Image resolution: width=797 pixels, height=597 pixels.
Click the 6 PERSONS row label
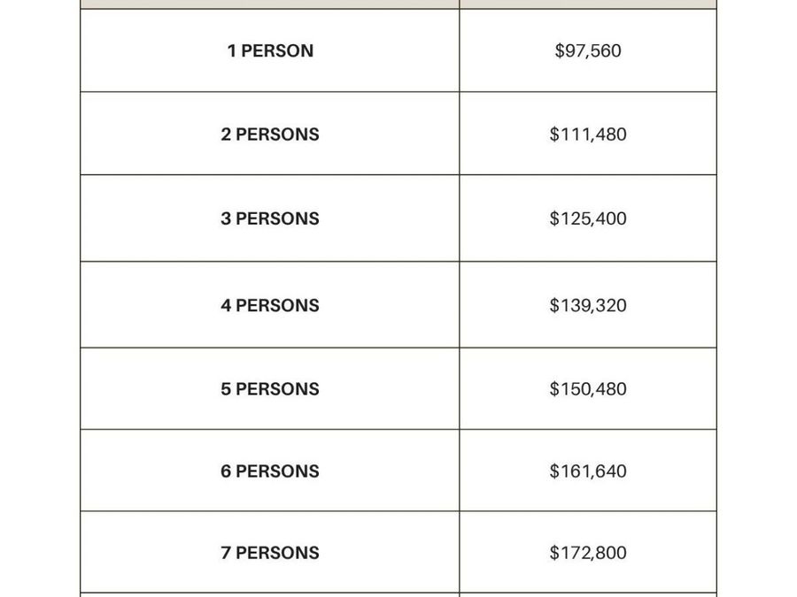[x=270, y=471]
